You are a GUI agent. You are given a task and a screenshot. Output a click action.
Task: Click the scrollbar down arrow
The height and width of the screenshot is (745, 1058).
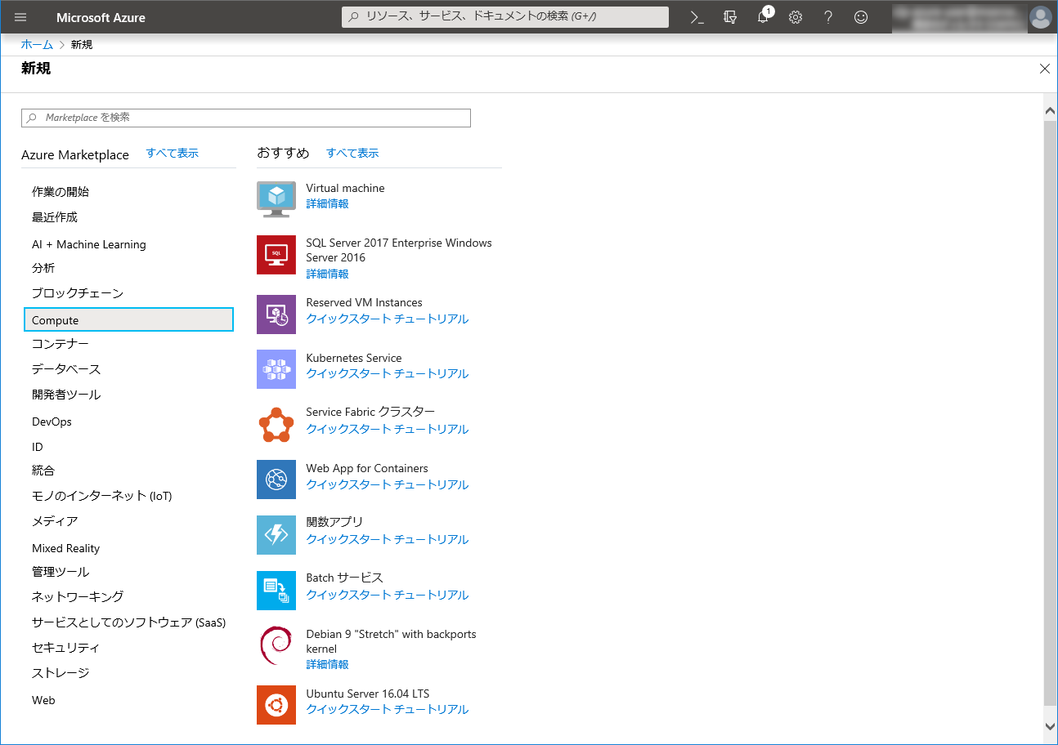pos(1050,725)
